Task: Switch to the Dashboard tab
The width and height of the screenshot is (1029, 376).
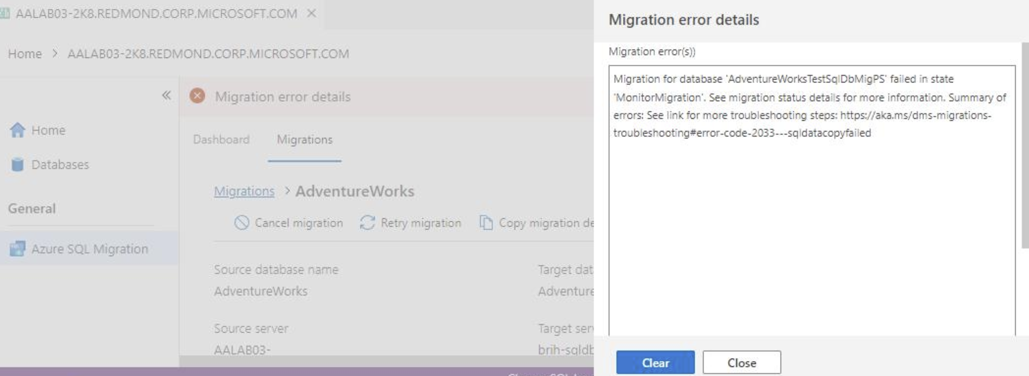Action: pos(221,140)
